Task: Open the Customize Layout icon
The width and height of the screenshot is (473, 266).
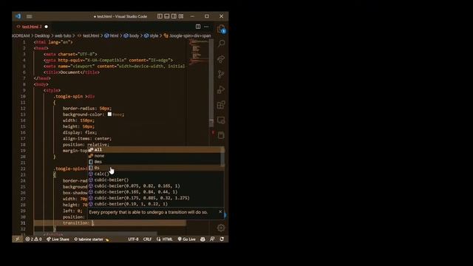Action: tap(180, 16)
